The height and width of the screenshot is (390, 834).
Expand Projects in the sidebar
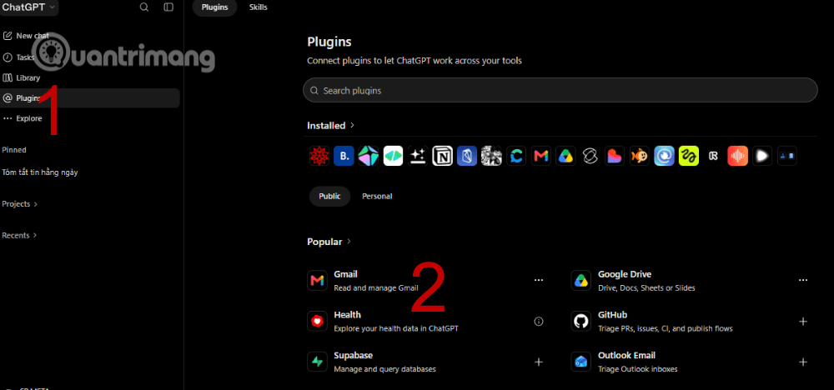click(20, 204)
